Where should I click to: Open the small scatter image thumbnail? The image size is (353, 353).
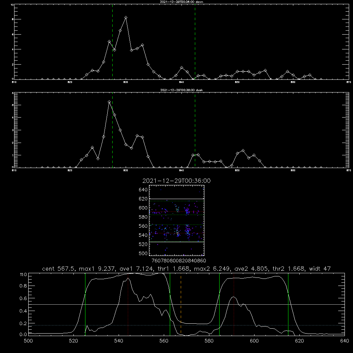[x=176, y=220]
